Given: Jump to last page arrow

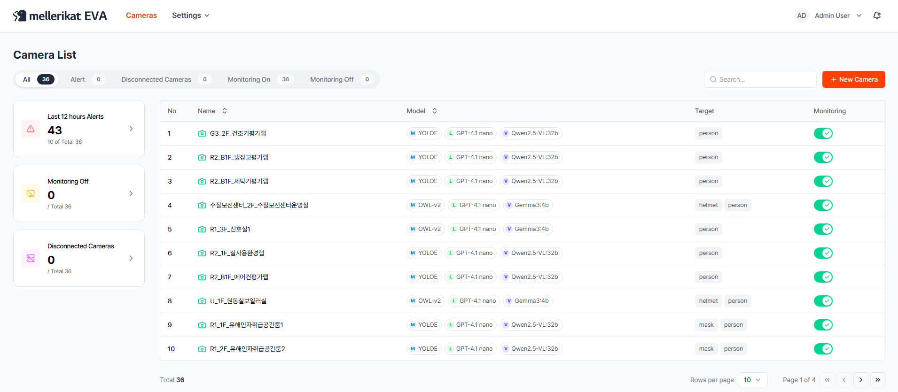Looking at the screenshot, I should [x=878, y=380].
